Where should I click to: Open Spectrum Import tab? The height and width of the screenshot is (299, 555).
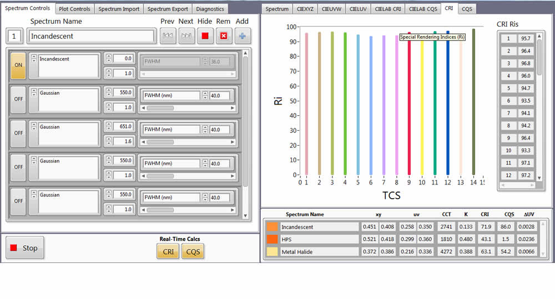tap(119, 9)
